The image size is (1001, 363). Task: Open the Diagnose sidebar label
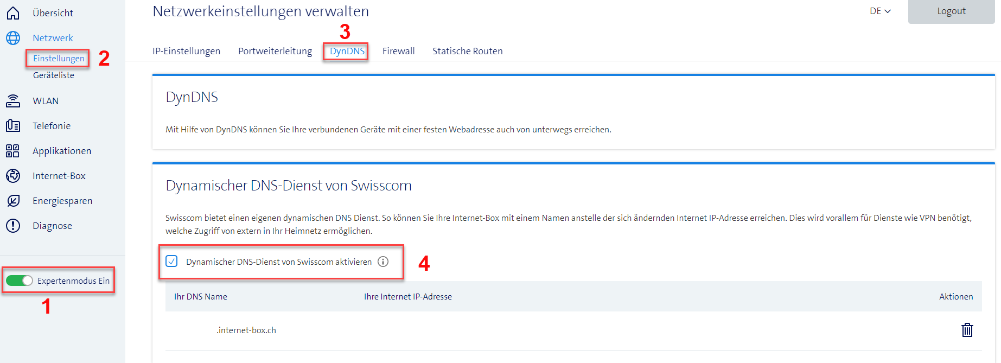[52, 226]
